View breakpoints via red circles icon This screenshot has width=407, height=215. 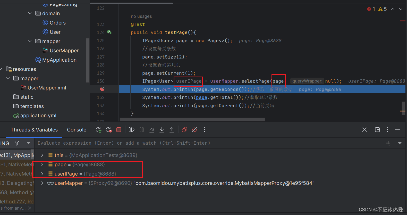[184, 130]
